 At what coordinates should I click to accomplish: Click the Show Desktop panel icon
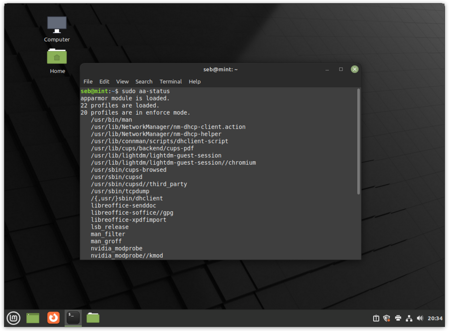click(x=33, y=318)
